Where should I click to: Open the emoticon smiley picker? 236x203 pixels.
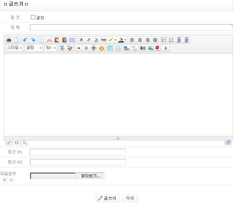(x=101, y=48)
